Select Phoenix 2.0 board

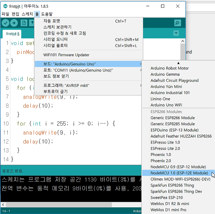point(179,161)
